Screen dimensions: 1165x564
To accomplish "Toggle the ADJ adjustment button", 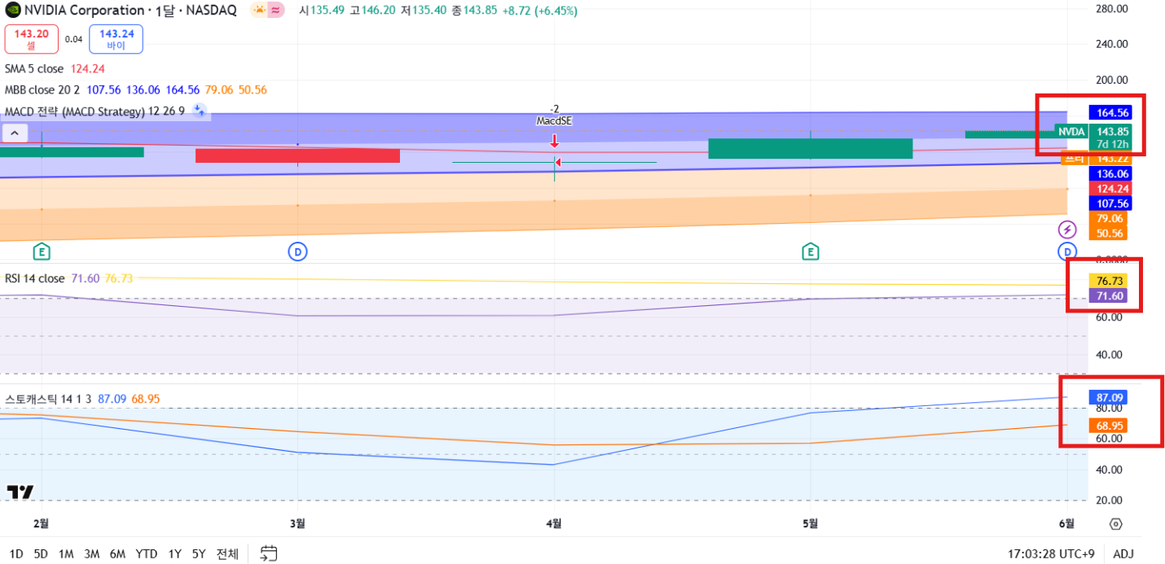I will tap(1123, 553).
